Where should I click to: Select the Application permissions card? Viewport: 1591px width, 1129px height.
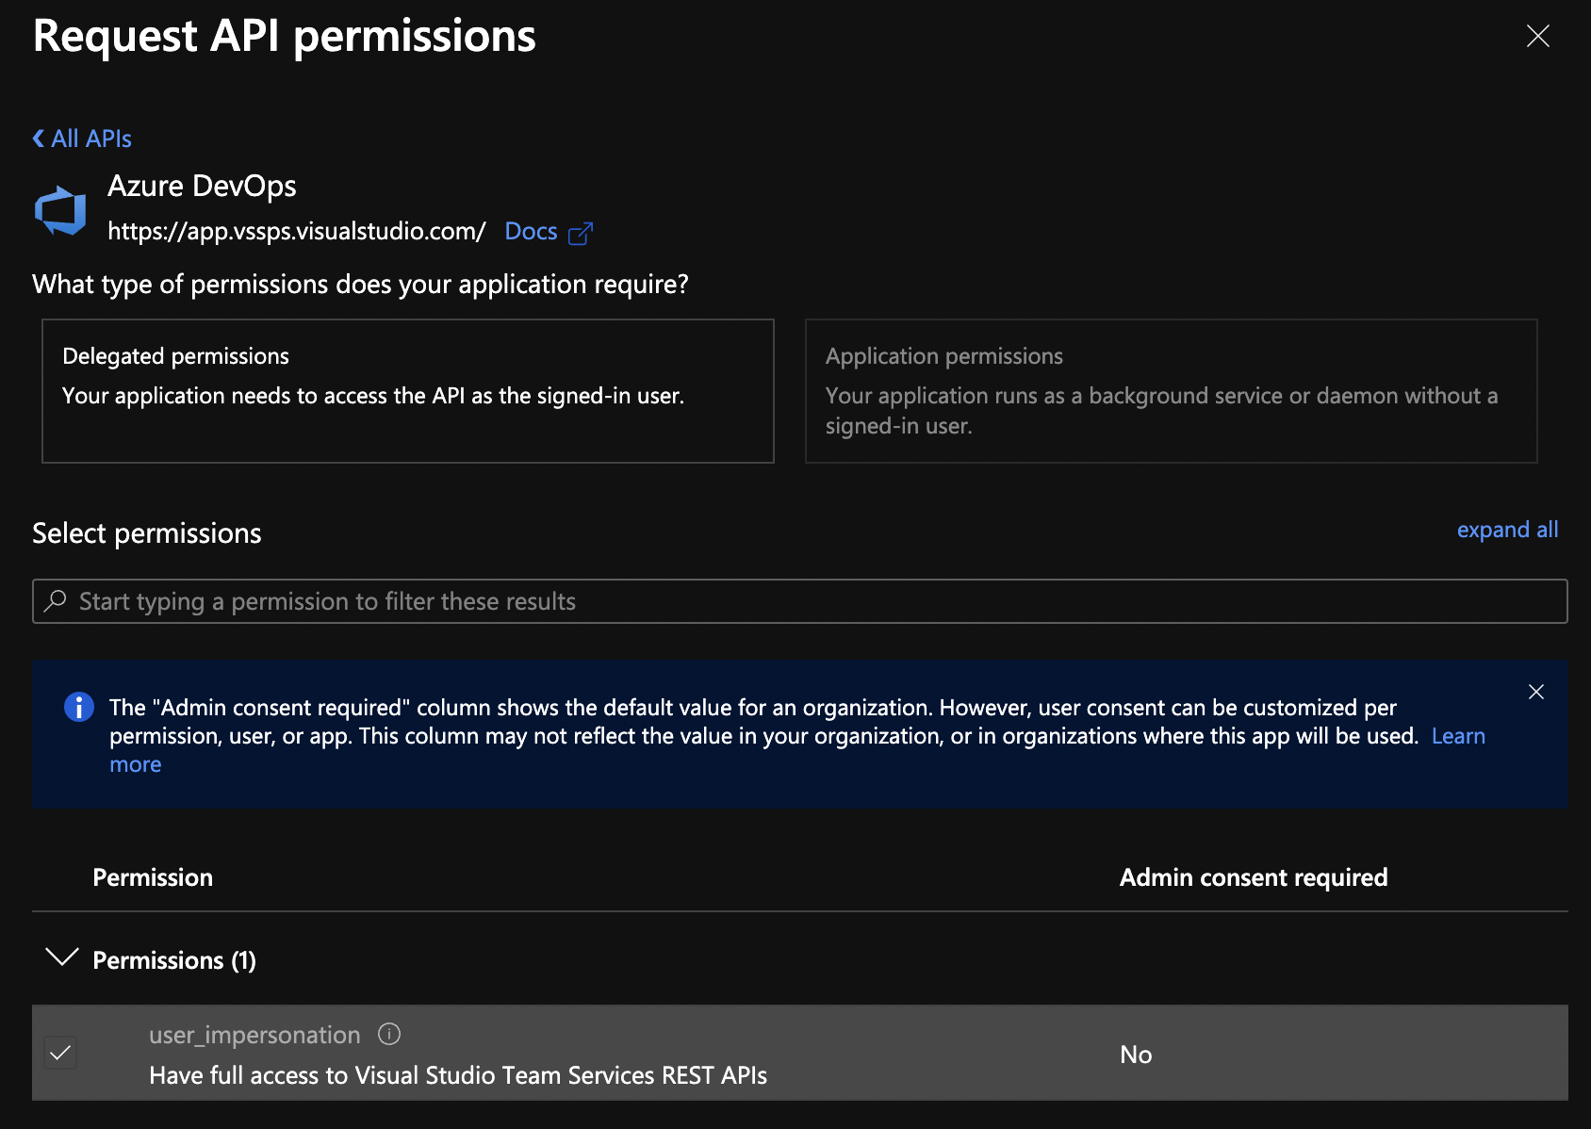coord(1171,390)
